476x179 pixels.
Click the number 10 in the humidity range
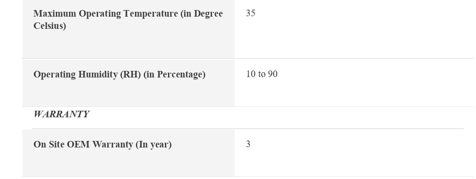pos(251,74)
